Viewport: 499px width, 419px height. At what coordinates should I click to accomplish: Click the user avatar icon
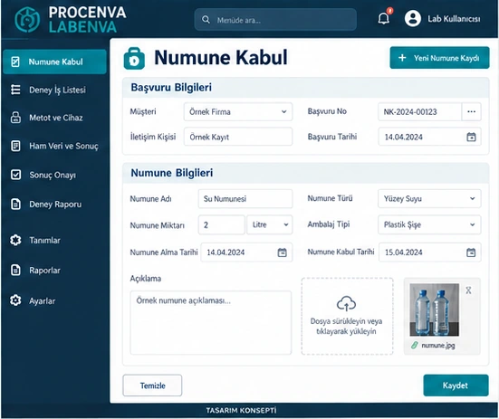tap(413, 18)
